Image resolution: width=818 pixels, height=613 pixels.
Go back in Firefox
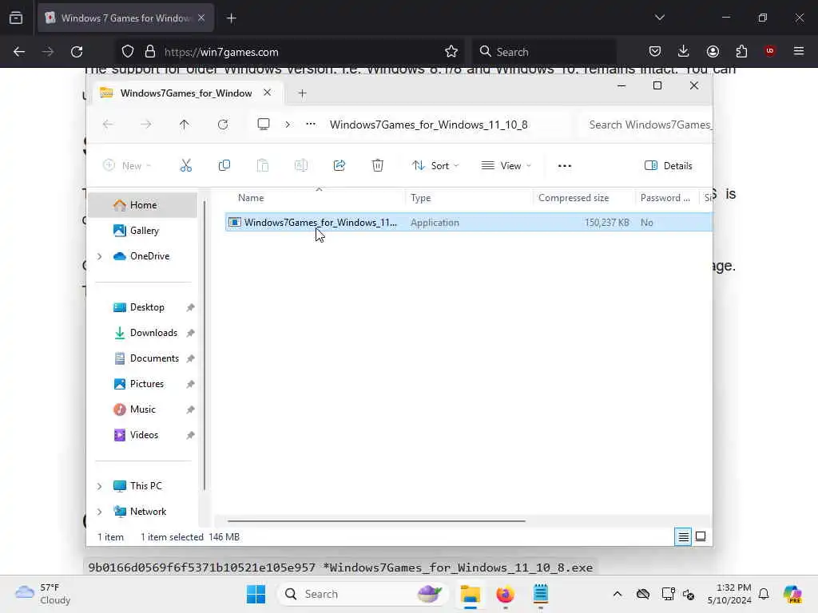coord(19,52)
